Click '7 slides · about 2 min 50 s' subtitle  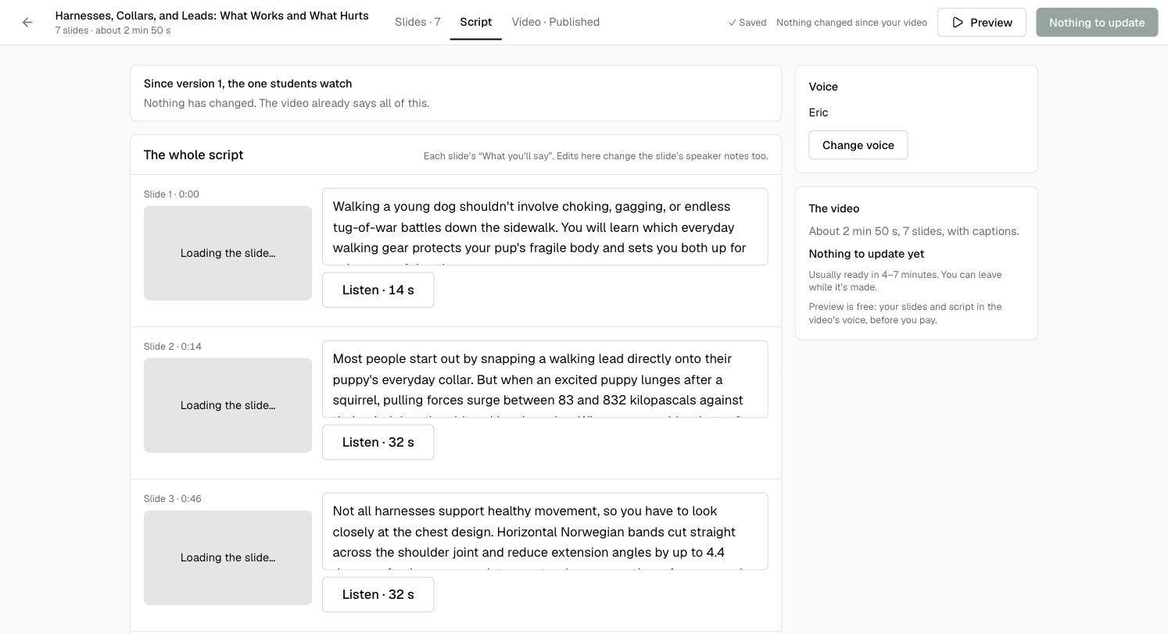(113, 30)
